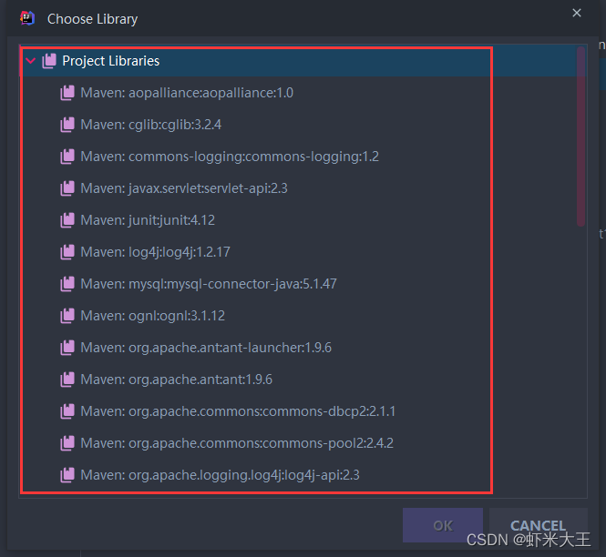
Task: Click library icon for log4j:log4j:1.2.17
Action: [67, 252]
